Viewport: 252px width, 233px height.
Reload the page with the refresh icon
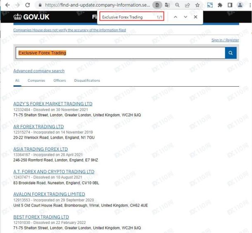point(28,5)
